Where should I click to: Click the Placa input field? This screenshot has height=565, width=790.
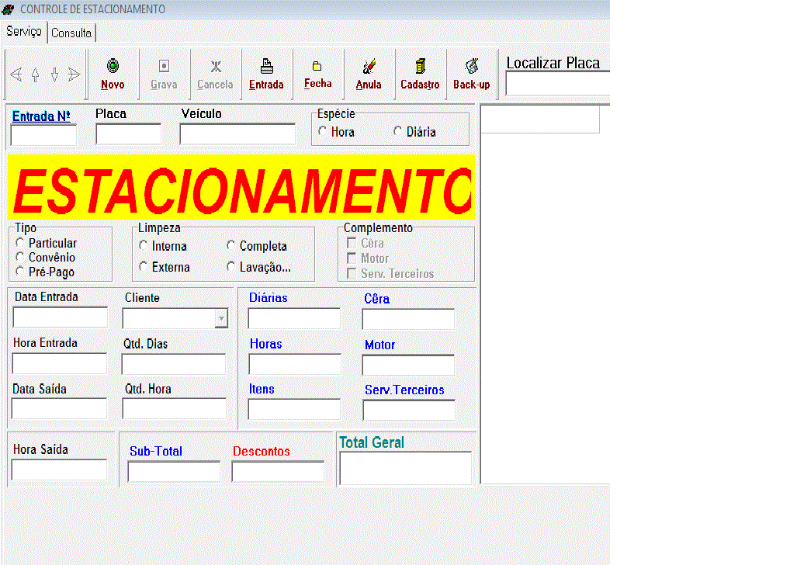coord(128,134)
